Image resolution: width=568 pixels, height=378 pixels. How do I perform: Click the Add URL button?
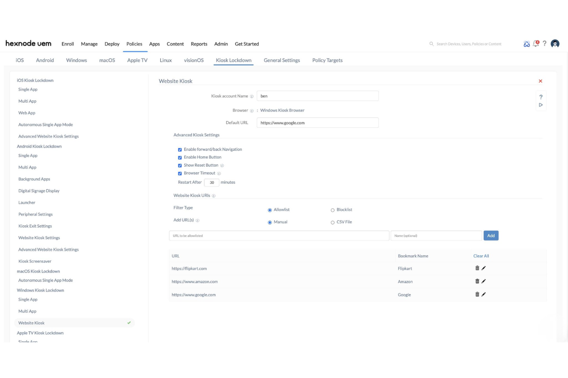(491, 236)
